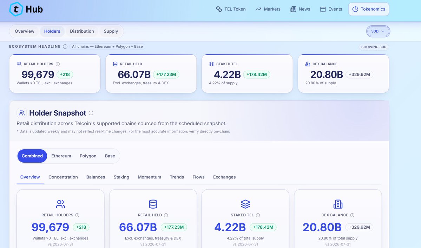The width and height of the screenshot is (421, 248).
Task: Open the Events page
Action: pyautogui.click(x=331, y=9)
